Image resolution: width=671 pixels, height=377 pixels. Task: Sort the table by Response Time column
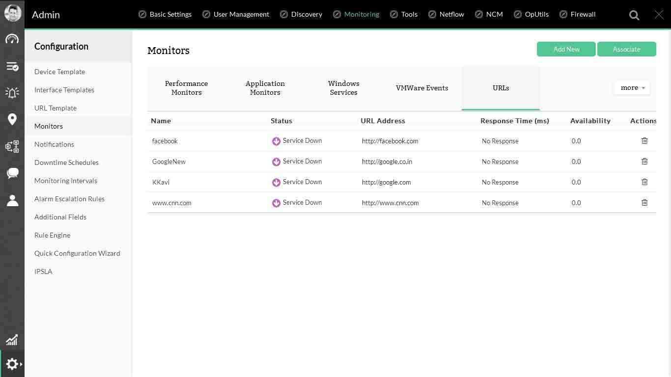click(x=514, y=121)
